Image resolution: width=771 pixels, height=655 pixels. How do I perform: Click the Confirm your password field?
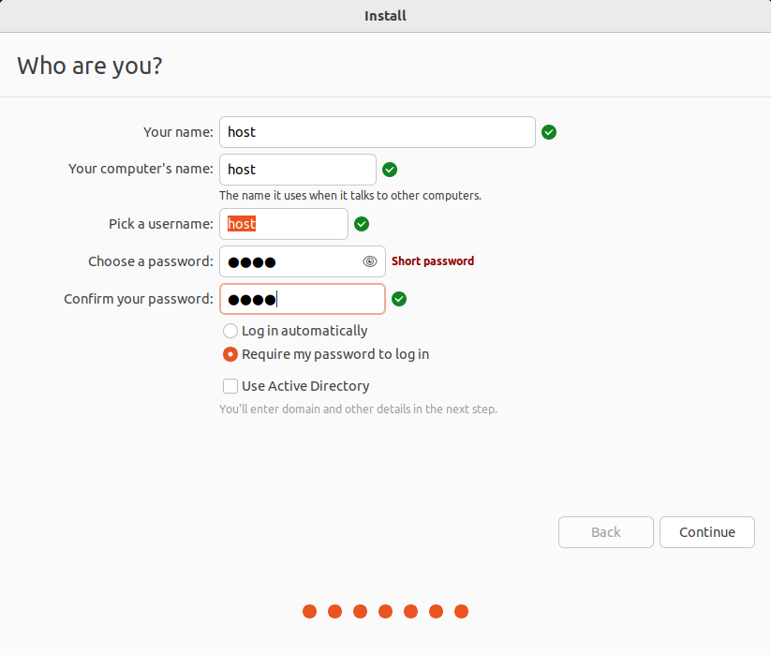[x=303, y=299]
